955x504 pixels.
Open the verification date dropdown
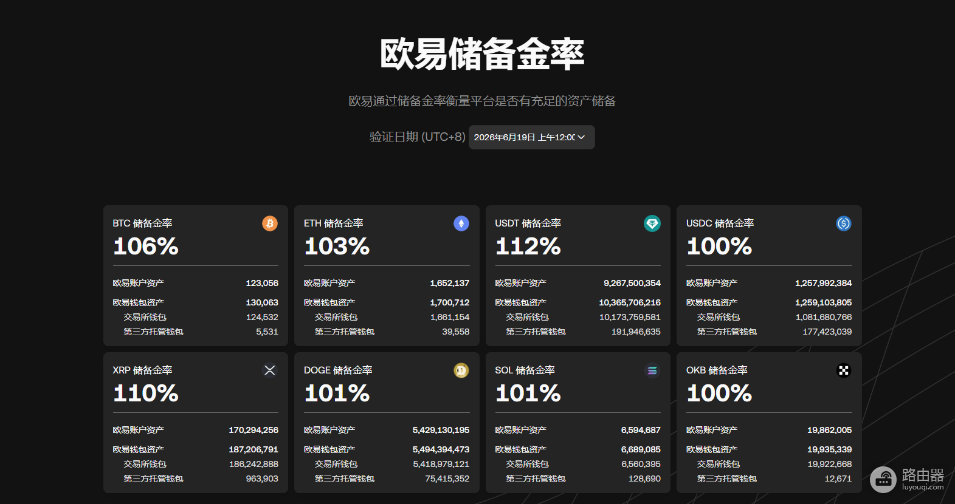click(x=531, y=137)
